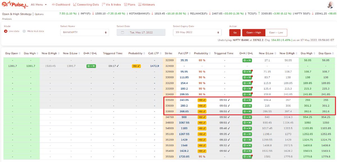Click Hit badge in 33500 row
The width and height of the screenshot is (337, 162).
202,100
